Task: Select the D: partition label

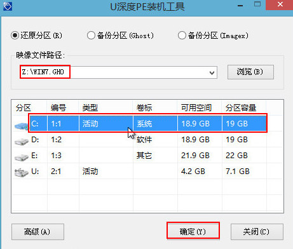Action: click(35, 140)
